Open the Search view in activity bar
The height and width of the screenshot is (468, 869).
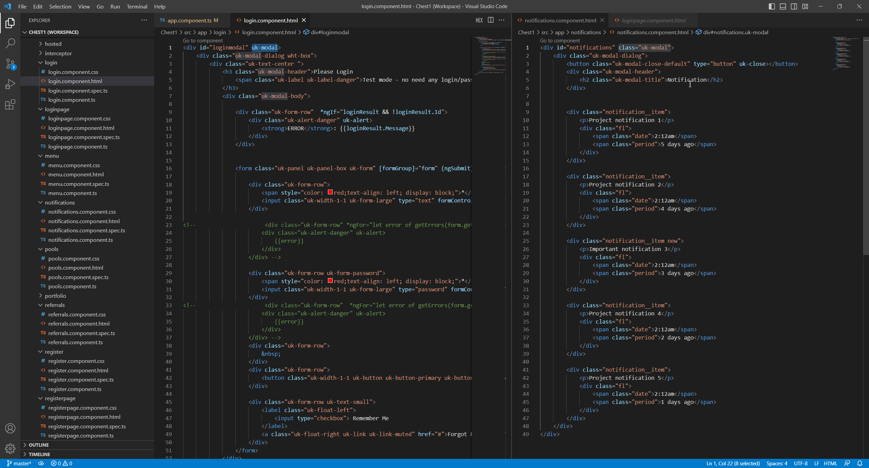[x=10, y=43]
